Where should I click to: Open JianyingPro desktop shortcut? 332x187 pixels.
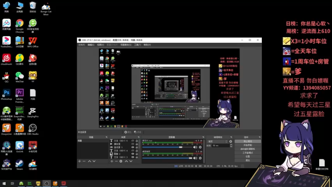click(x=33, y=112)
